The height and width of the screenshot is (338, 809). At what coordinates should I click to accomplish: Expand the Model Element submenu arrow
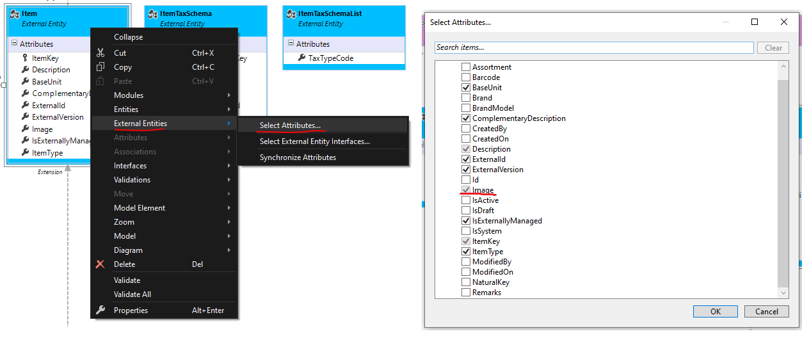tap(228, 208)
